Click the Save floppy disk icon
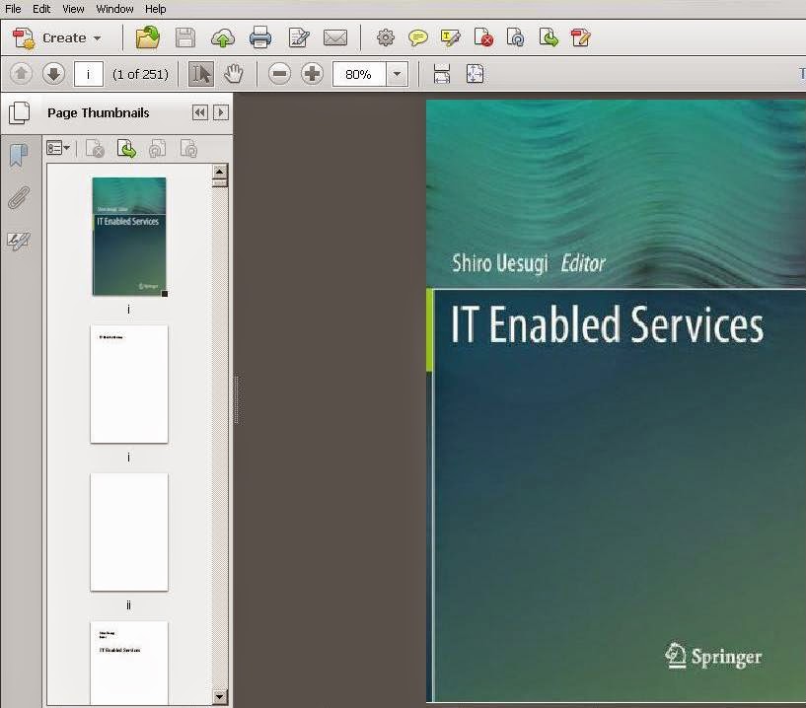The width and height of the screenshot is (806, 708). (185, 38)
